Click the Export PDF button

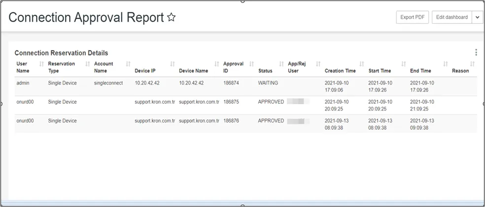(413, 17)
